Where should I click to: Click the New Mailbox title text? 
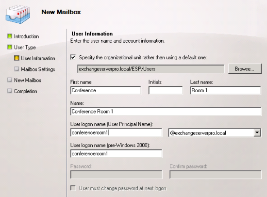(x=61, y=12)
